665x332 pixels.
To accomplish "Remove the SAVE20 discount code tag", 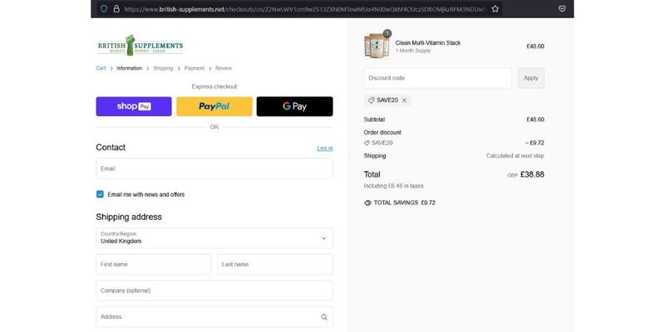I will [x=404, y=100].
